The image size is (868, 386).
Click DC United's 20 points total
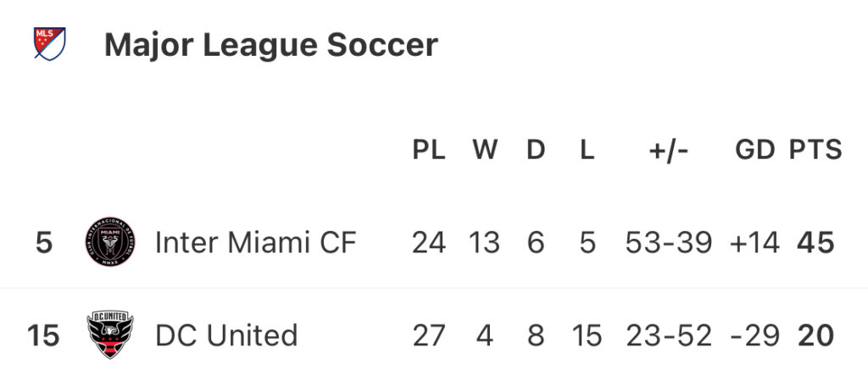(x=815, y=336)
